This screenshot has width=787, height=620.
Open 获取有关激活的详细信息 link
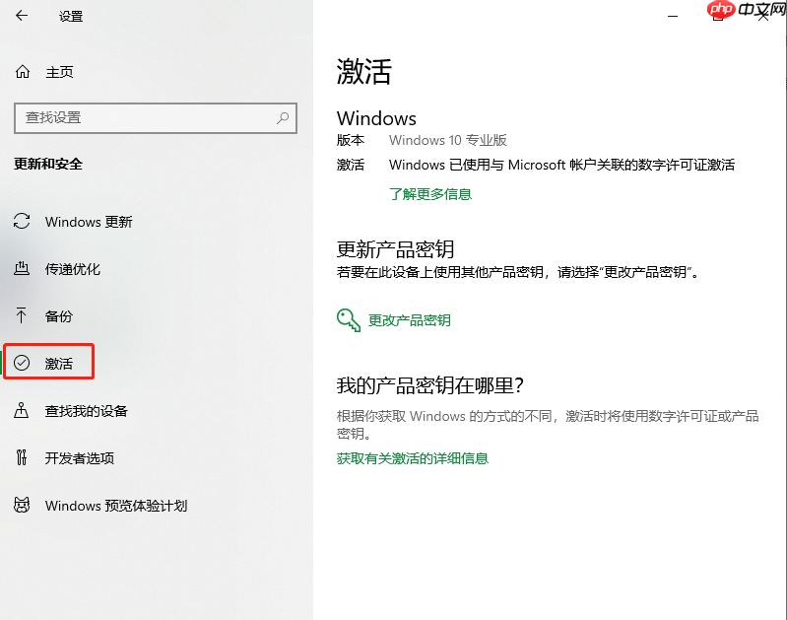pyautogui.click(x=412, y=458)
